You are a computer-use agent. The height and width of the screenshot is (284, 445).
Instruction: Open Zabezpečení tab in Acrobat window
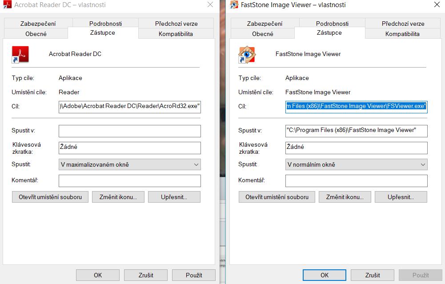pyautogui.click(x=38, y=24)
